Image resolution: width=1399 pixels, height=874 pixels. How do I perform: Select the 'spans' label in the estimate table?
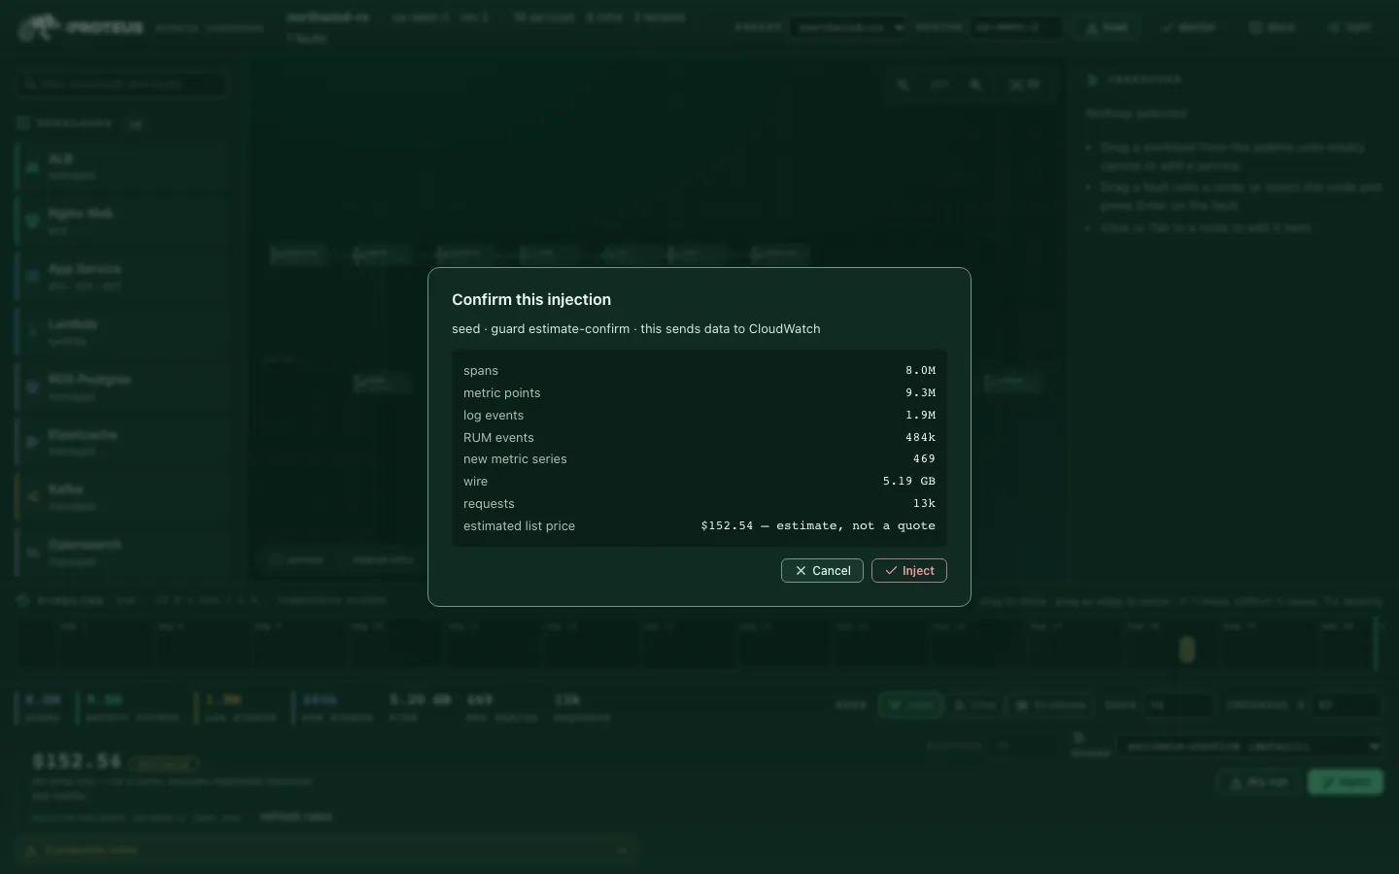pyautogui.click(x=481, y=371)
